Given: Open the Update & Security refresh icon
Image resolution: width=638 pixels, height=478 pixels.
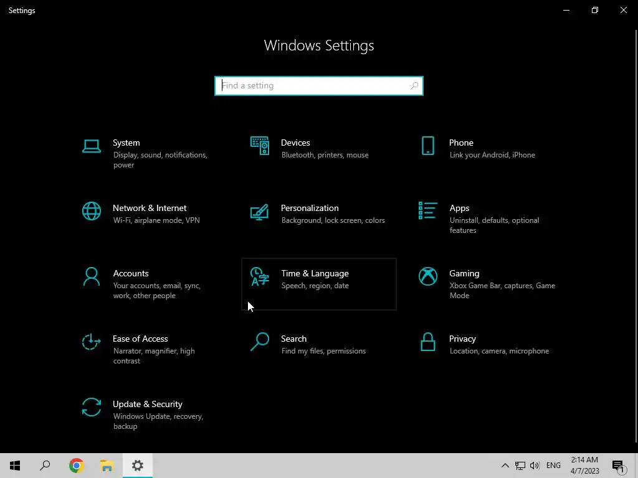Looking at the screenshot, I should 92,407.
